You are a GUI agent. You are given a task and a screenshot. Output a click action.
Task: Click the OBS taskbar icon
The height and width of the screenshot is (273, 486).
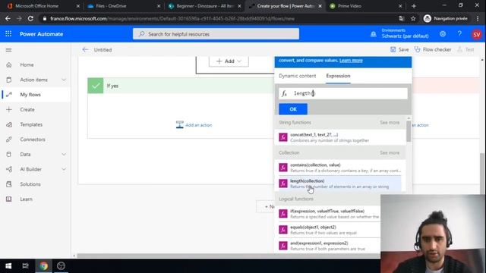coord(61,266)
